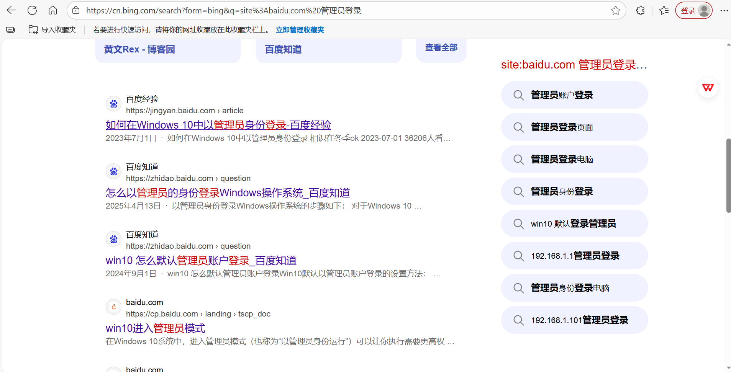Click URL text https://cp.baidu.com › landing › tscp_doc
This screenshot has width=731, height=372.
click(198, 314)
